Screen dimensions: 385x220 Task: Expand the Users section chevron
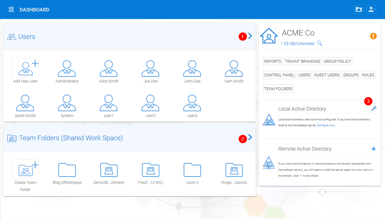(250, 36)
